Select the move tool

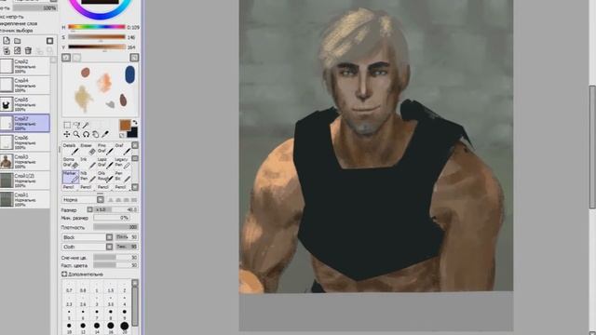point(67,134)
